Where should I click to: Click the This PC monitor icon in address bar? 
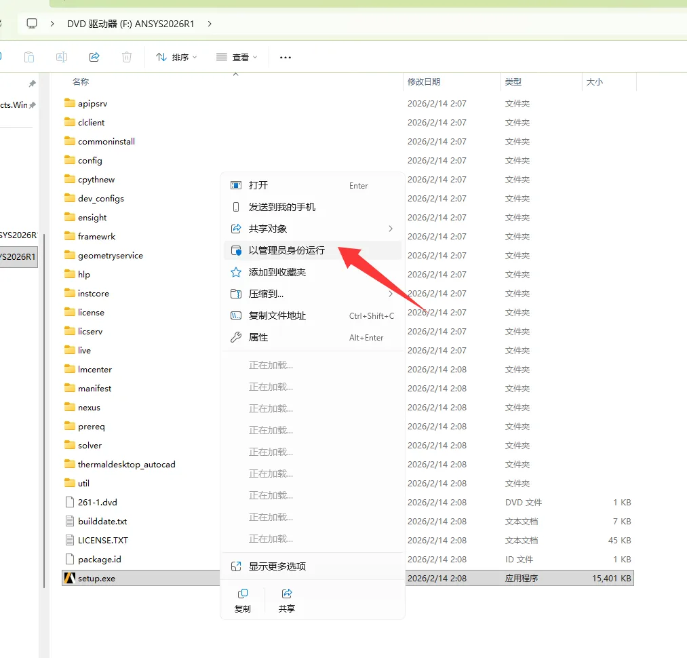32,24
